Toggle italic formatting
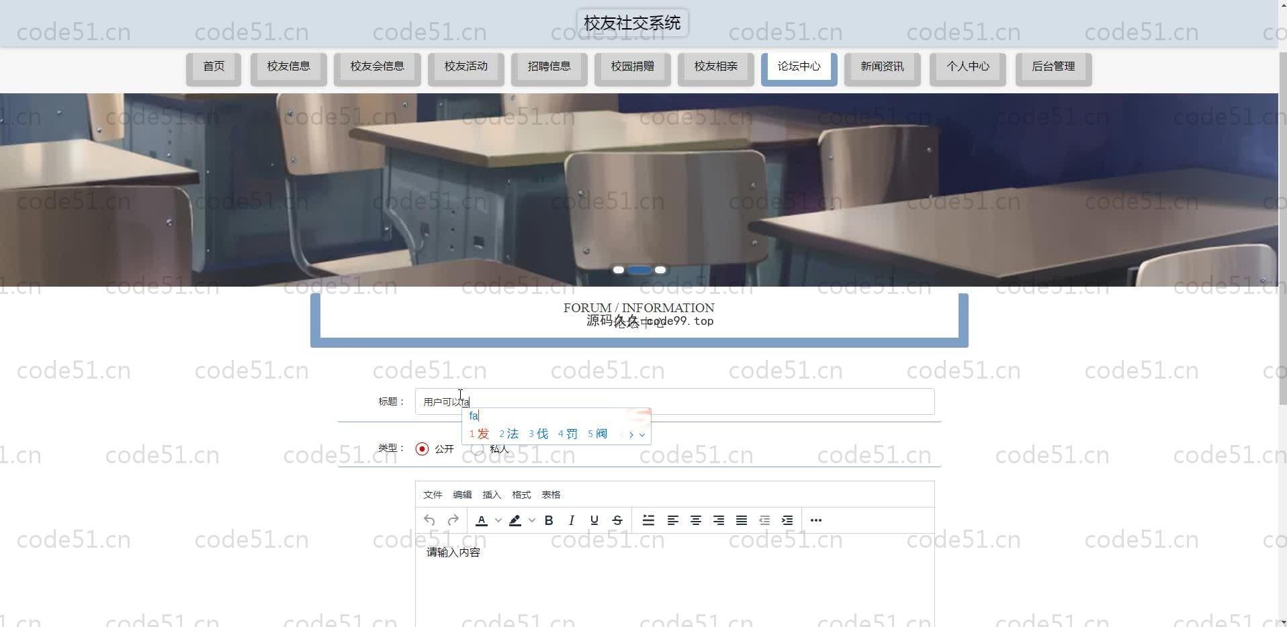Viewport: 1287px width, 627px height. tap(572, 520)
